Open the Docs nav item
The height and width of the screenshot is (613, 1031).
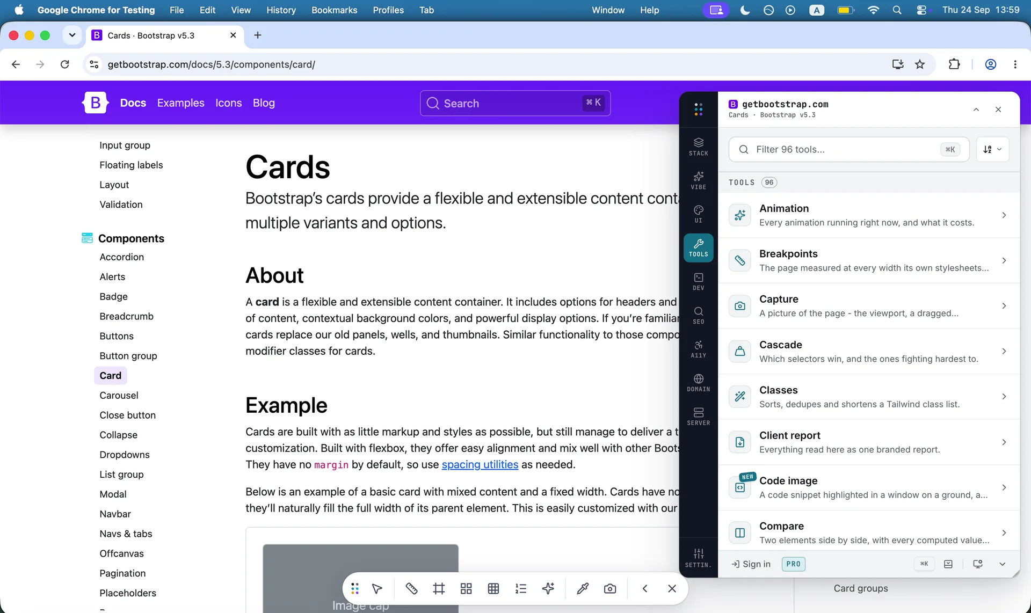(x=133, y=103)
